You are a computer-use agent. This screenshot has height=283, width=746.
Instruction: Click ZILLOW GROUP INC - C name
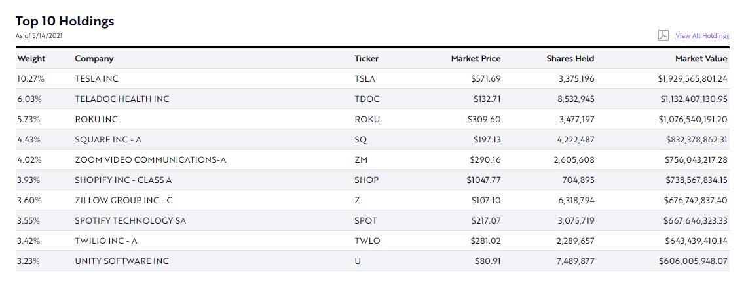pyautogui.click(x=124, y=201)
